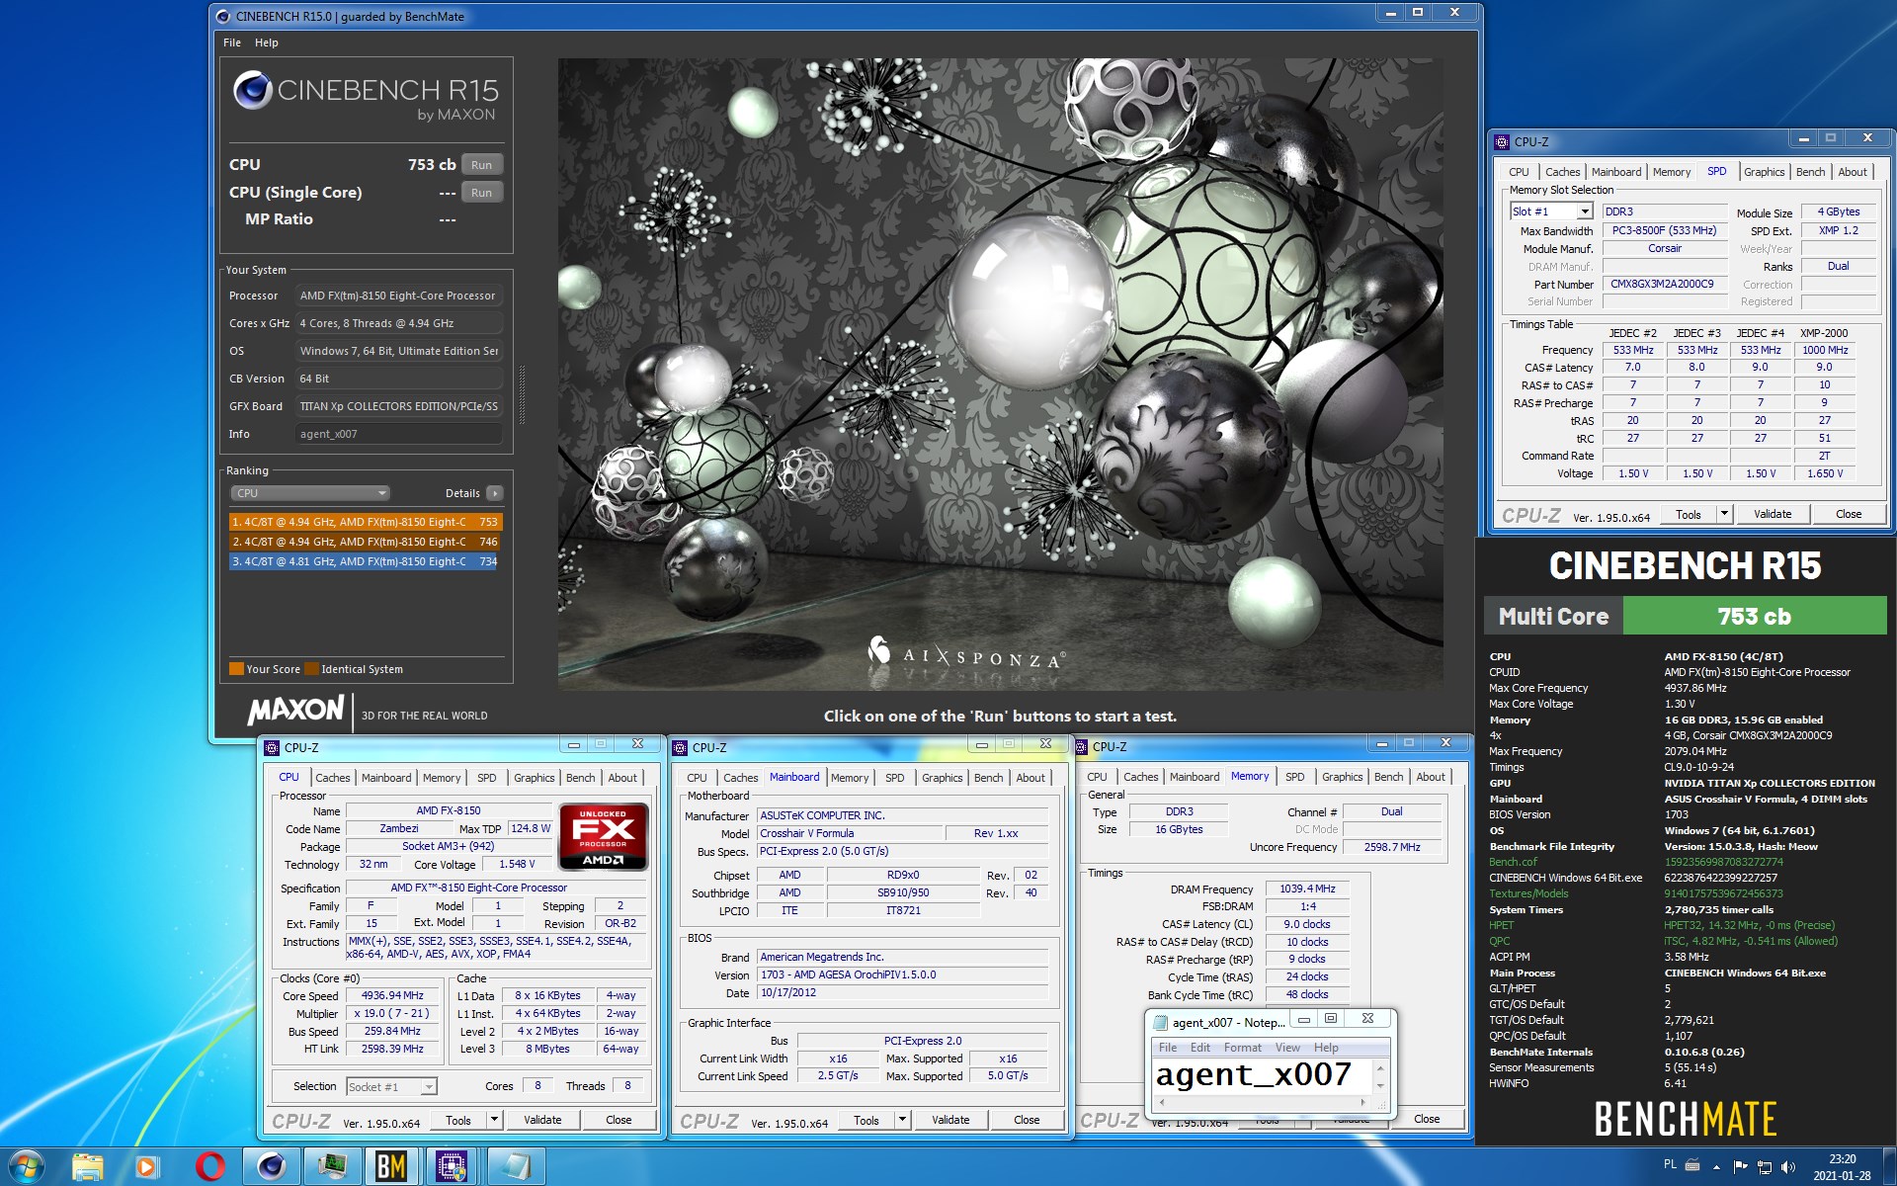Select Caches tab in left CPU-Z window

[333, 778]
